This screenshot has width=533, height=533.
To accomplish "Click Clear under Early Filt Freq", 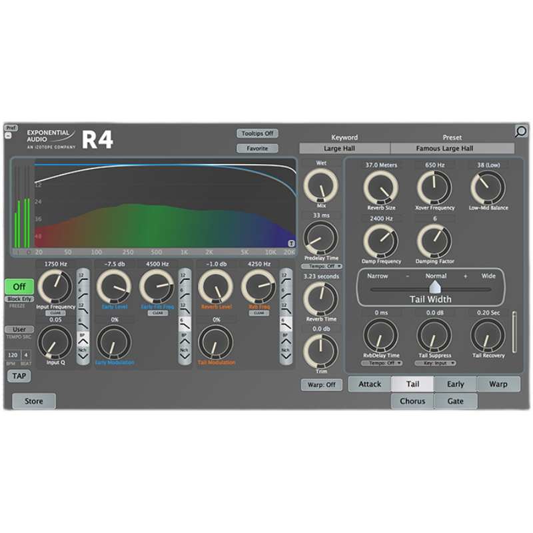I will 158,313.
